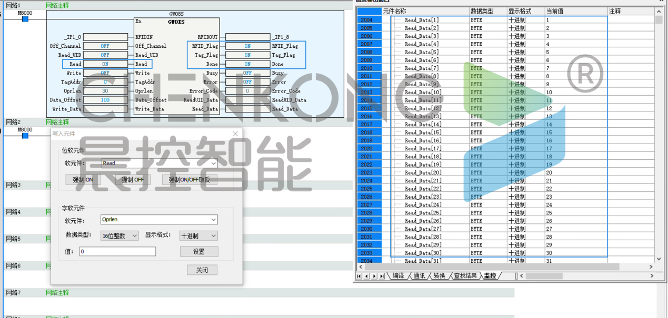Click the 值 input field
Screen dimensions: 668x318
tap(118, 252)
